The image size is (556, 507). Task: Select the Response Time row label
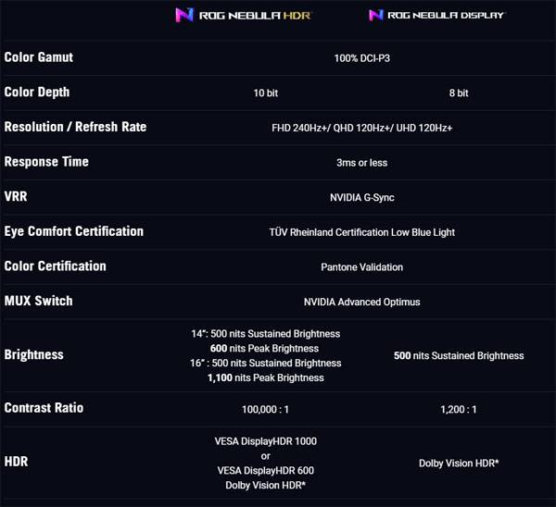(x=46, y=162)
